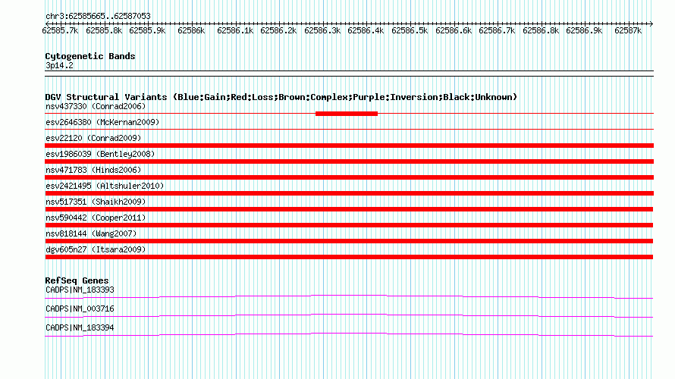Select the Cytogenetic Bands track title
The height and width of the screenshot is (379, 675).
[x=90, y=56]
